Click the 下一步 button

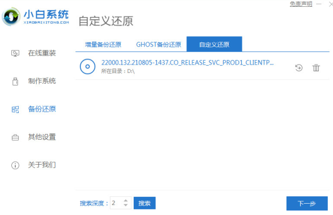point(307,203)
